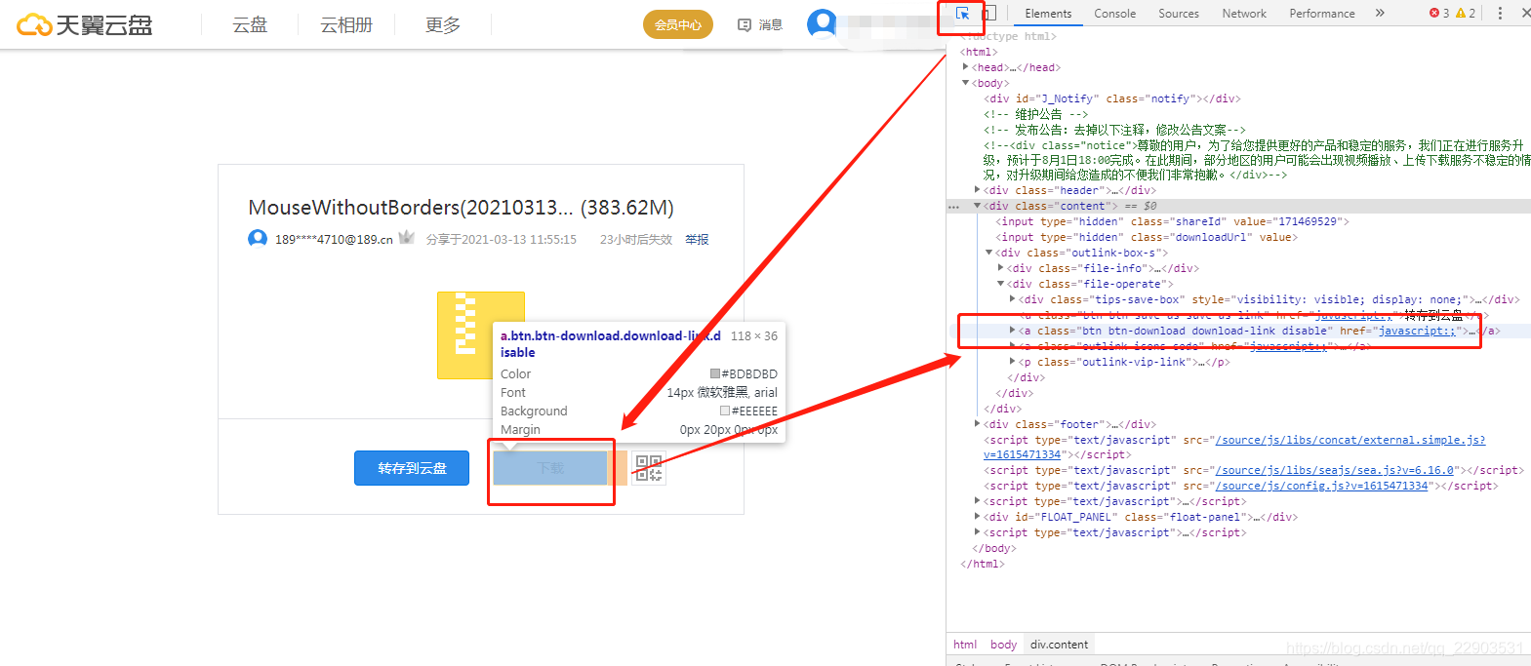Expand the tips-save-box div node
This screenshot has height=666, width=1531.
click(1013, 299)
